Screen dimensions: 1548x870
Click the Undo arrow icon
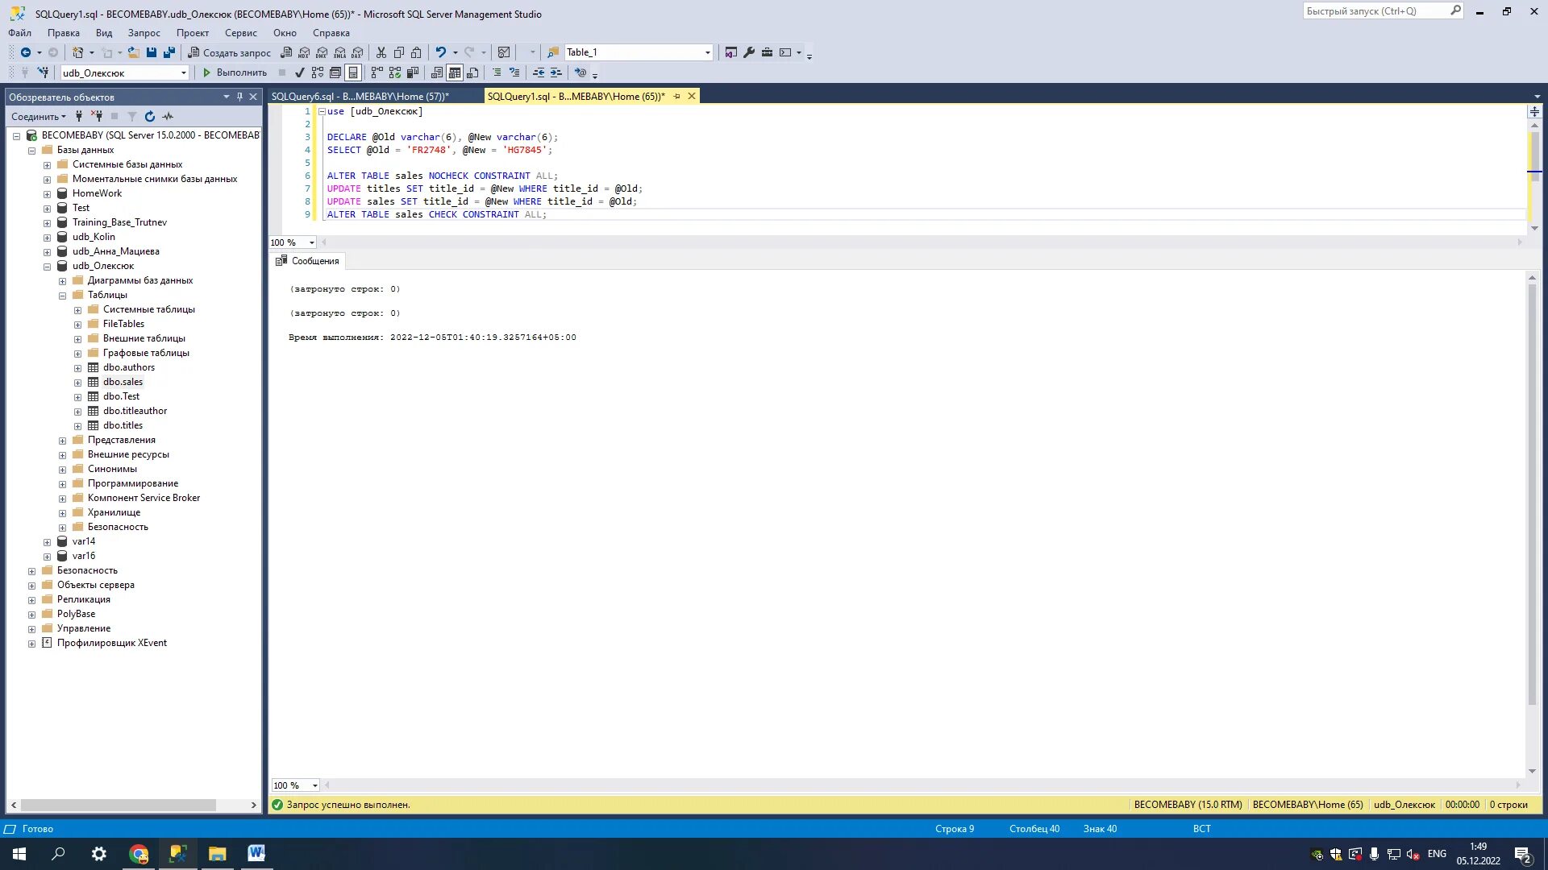(440, 52)
